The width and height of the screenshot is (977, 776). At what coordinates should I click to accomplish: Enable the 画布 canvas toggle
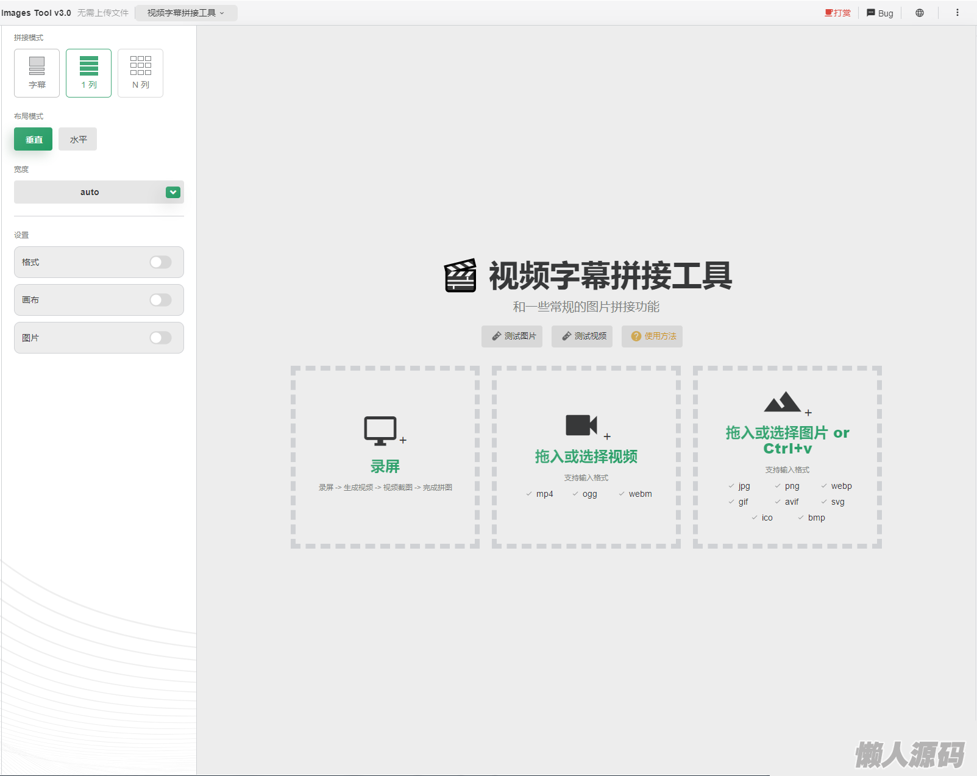coord(161,300)
